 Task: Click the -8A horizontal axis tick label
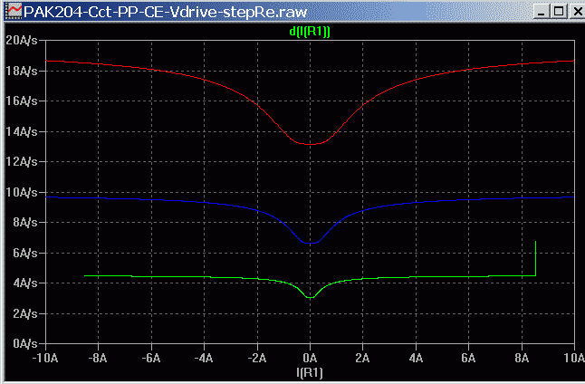coord(98,359)
